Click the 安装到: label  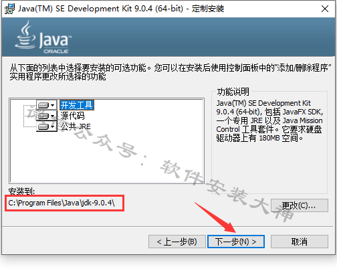pyautogui.click(x=21, y=191)
